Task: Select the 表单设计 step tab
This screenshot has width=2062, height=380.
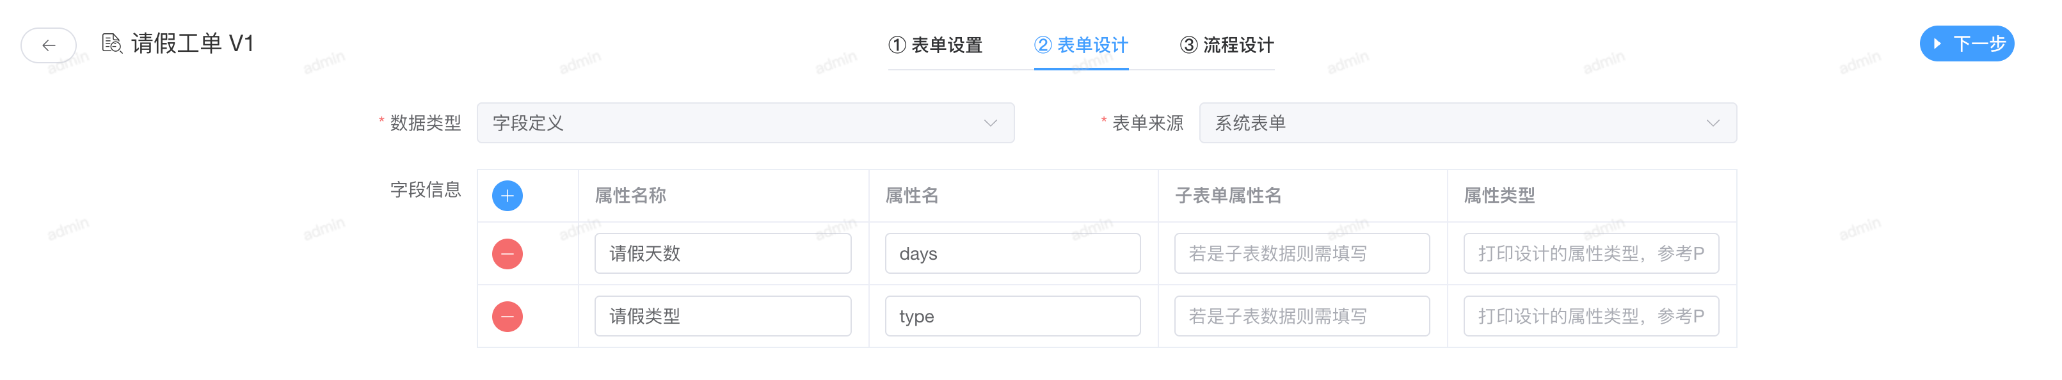Action: (1081, 45)
